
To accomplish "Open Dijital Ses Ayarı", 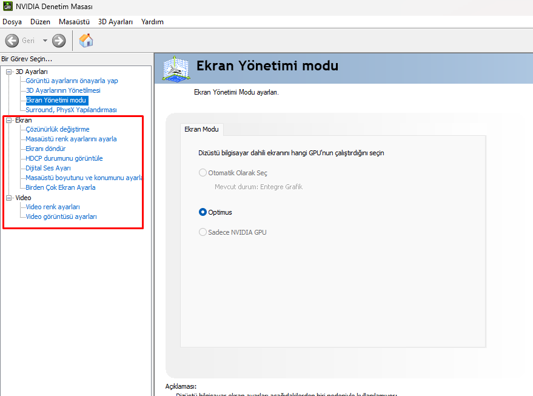I will coord(48,168).
